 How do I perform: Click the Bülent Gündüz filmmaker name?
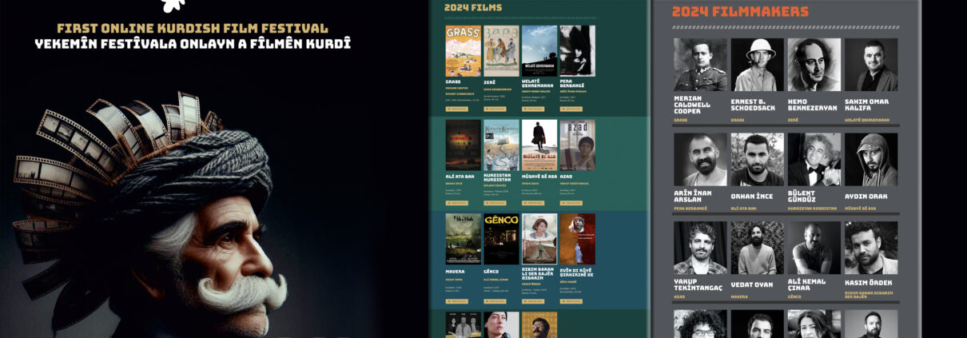(x=812, y=196)
